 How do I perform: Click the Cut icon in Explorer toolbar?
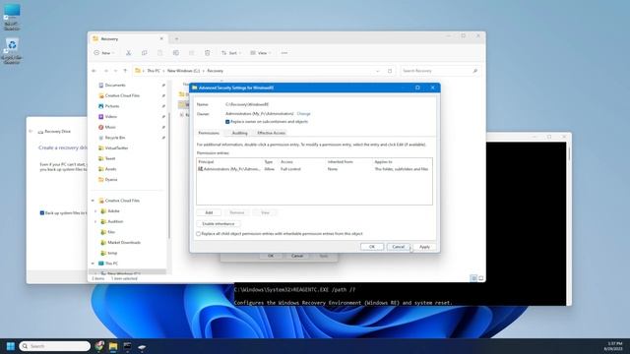point(129,53)
